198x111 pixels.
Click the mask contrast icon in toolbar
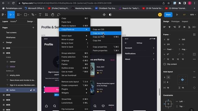110,15
